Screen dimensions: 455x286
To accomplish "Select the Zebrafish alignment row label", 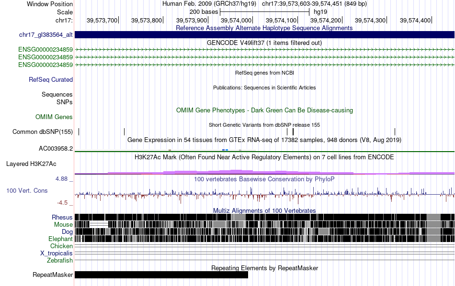I will coord(60,261).
